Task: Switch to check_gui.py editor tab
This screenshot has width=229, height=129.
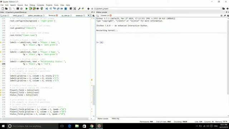Action: coord(17,15)
